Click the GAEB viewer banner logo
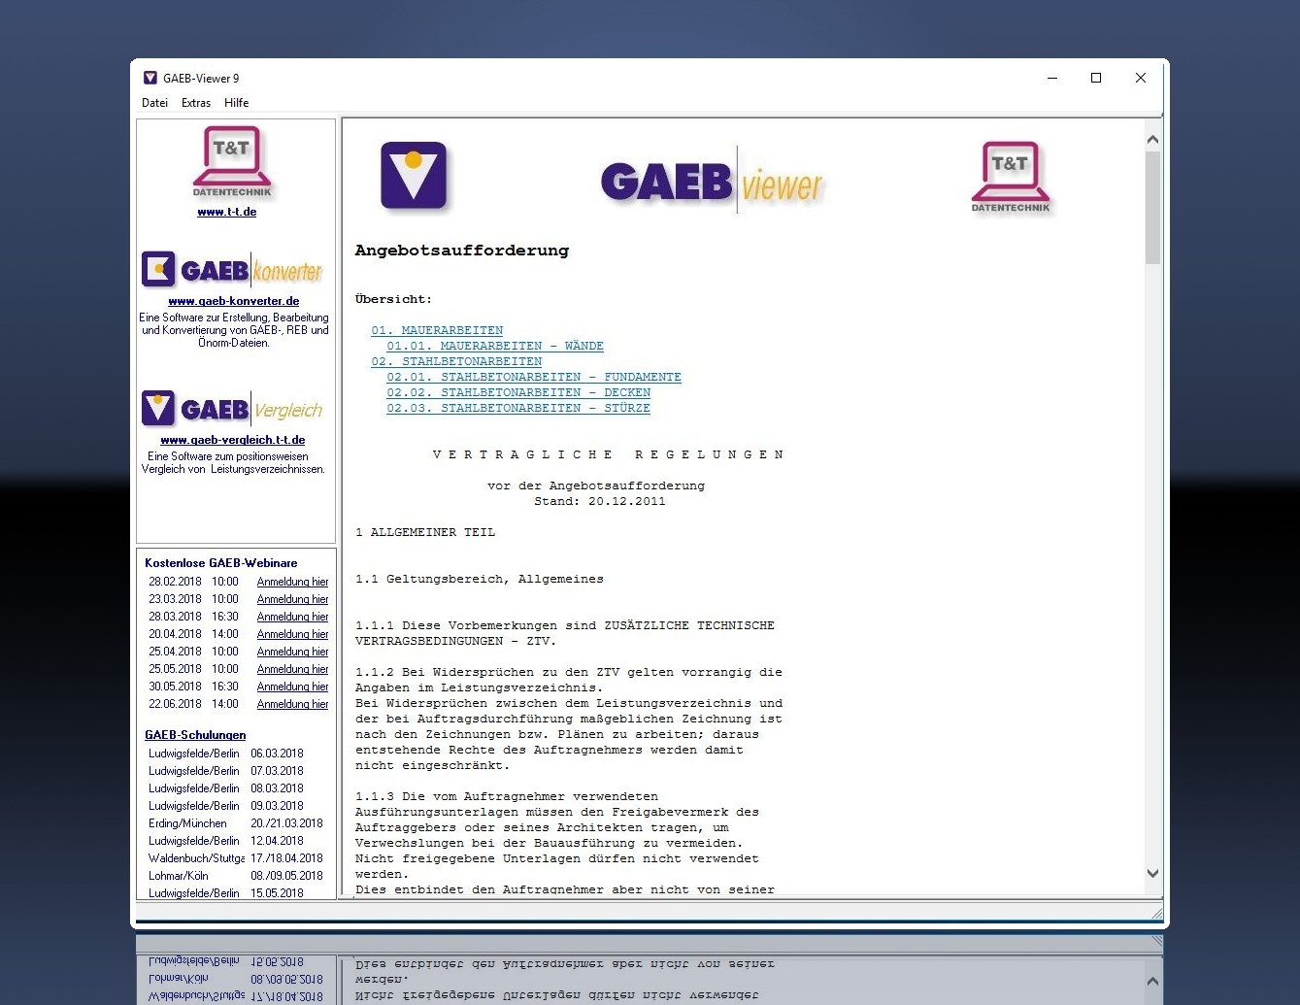The width and height of the screenshot is (1300, 1005). 712,182
